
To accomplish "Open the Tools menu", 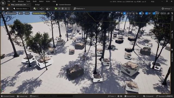I will tap(28, 1).
